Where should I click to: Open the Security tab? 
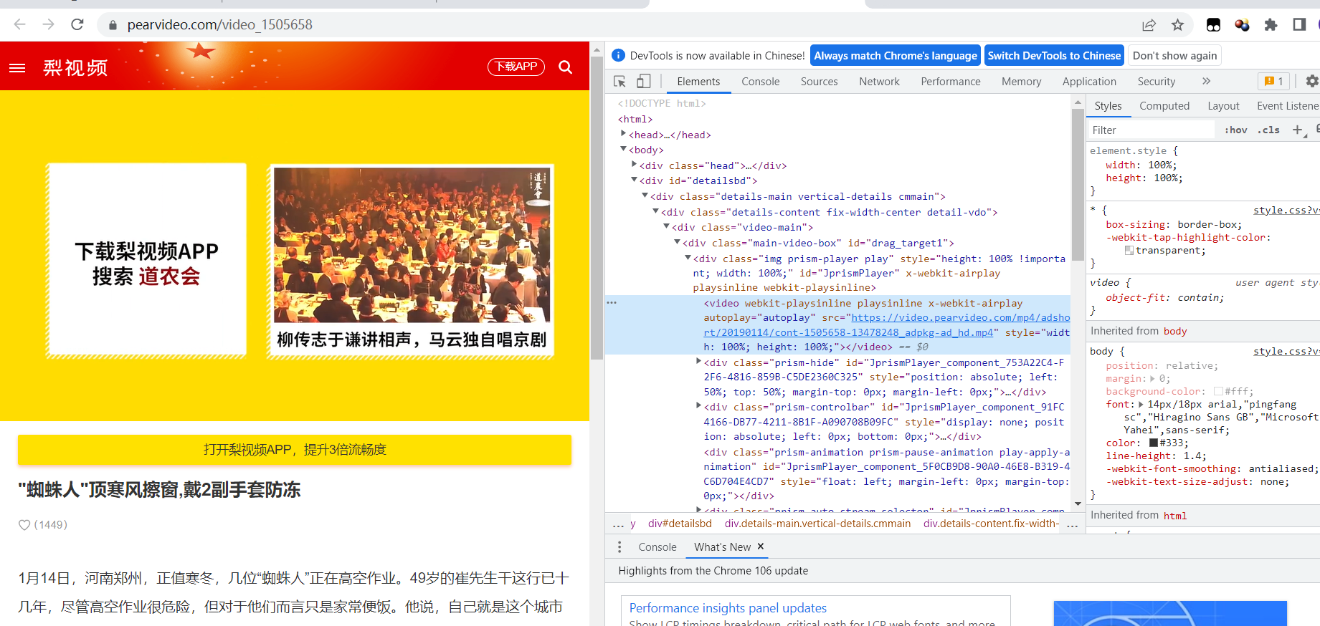click(1157, 82)
